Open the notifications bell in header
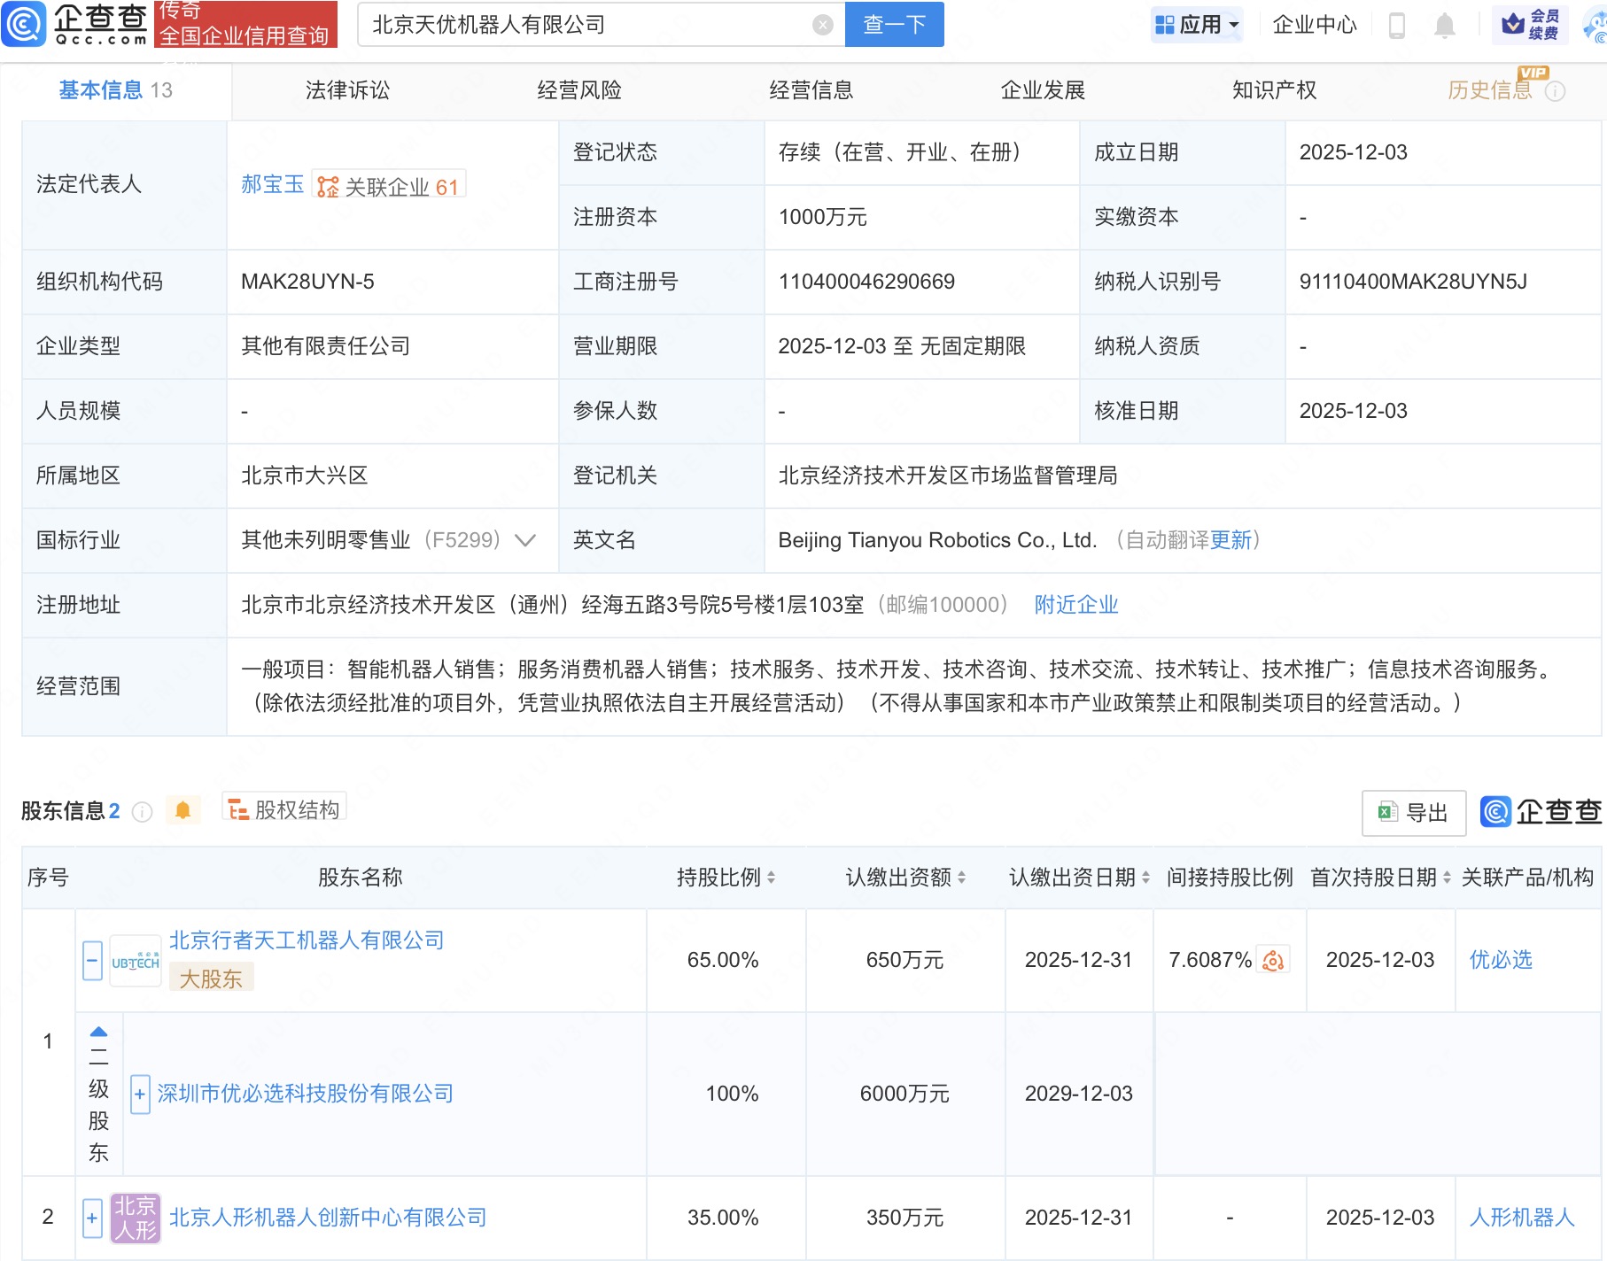The width and height of the screenshot is (1607, 1261). [1444, 26]
